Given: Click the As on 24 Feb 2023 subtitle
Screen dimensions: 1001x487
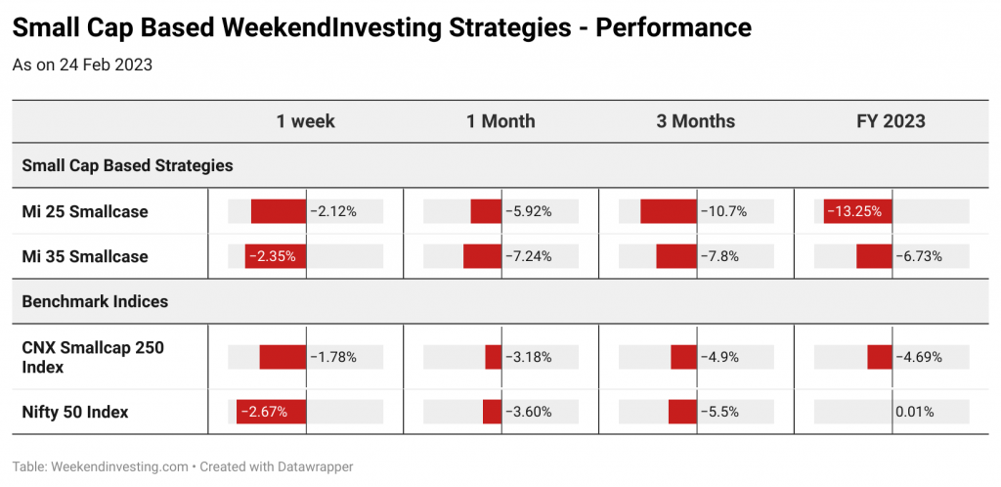Looking at the screenshot, I should point(82,66).
